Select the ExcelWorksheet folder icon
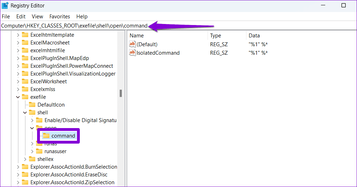 (x=25, y=81)
